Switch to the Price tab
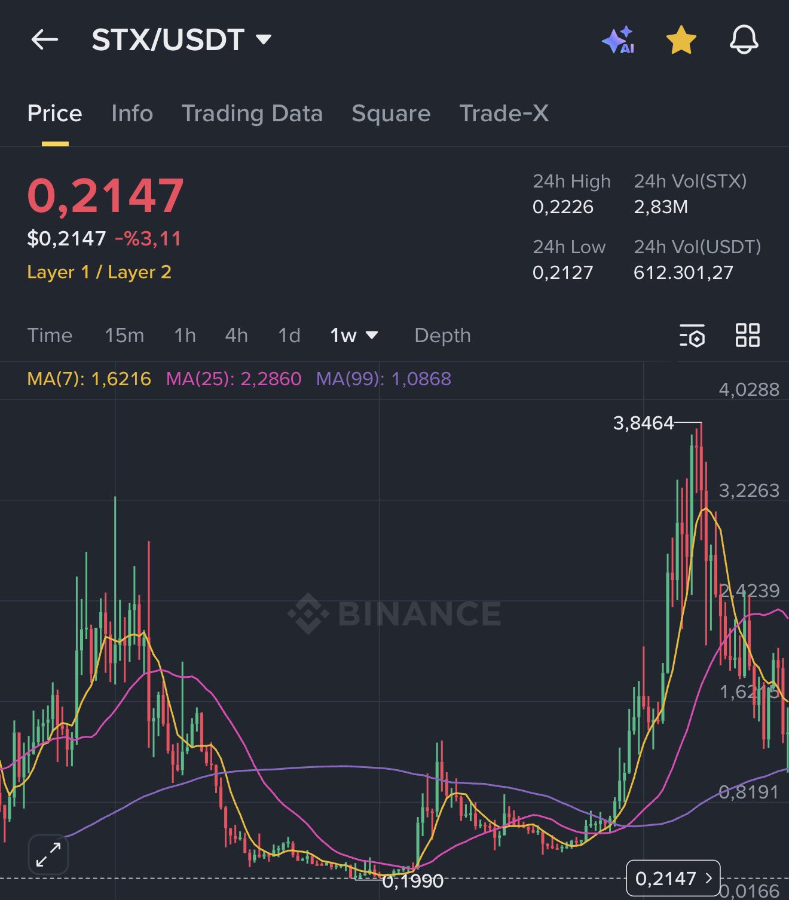 point(54,113)
